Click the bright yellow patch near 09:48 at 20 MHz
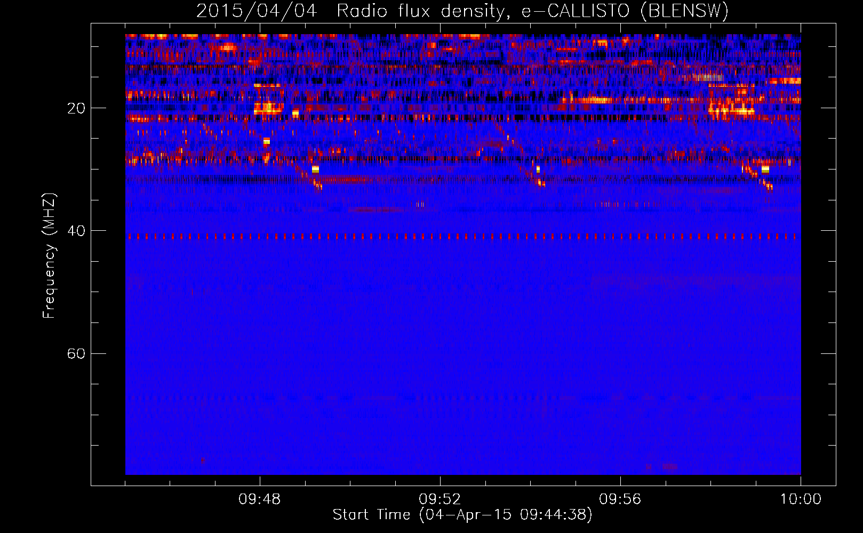The image size is (863, 533). point(268,108)
